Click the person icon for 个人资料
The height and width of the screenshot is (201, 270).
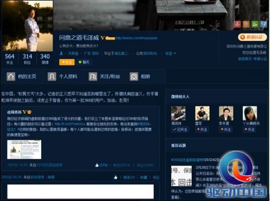click(x=52, y=77)
